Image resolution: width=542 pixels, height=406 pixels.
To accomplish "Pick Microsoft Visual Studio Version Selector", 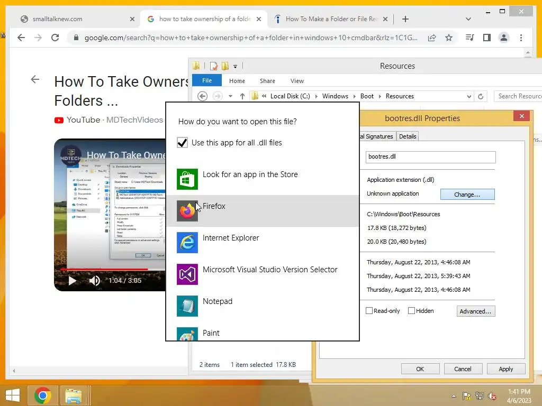I will coord(263,274).
